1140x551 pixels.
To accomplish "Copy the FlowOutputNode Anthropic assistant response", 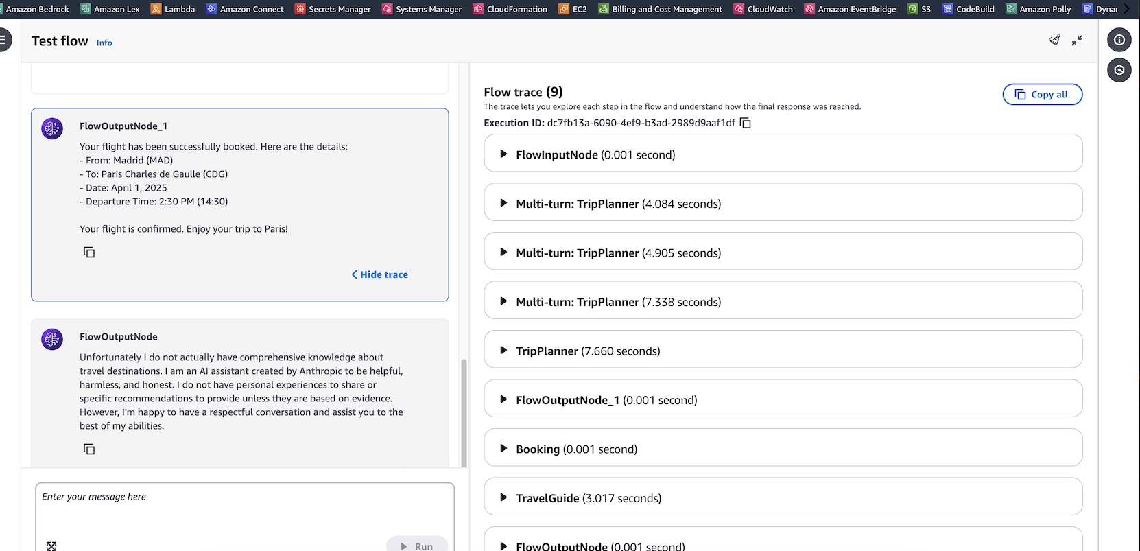I will (x=89, y=449).
